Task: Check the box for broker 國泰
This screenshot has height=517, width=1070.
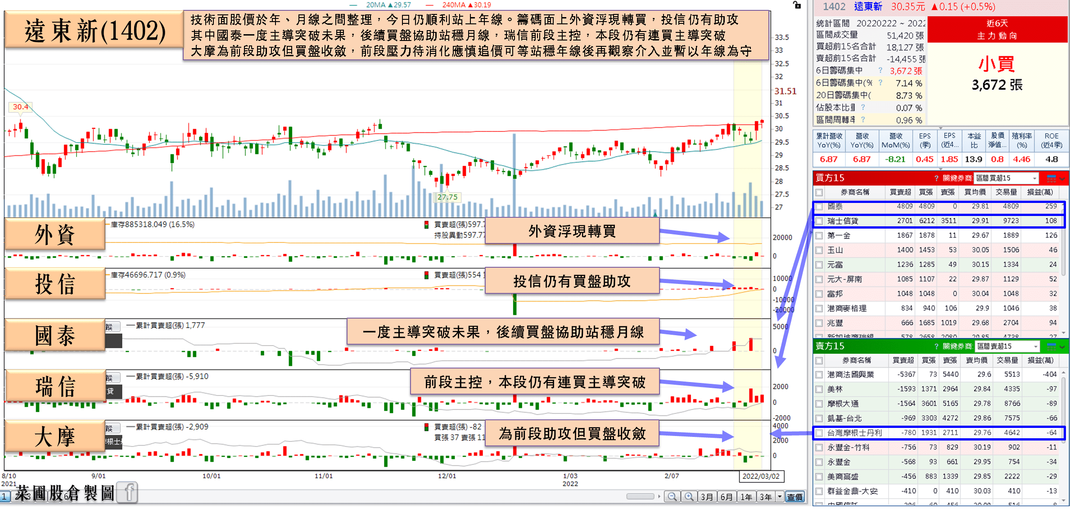Action: click(x=819, y=207)
